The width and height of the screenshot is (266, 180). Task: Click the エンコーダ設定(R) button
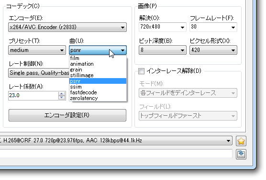(x=67, y=115)
